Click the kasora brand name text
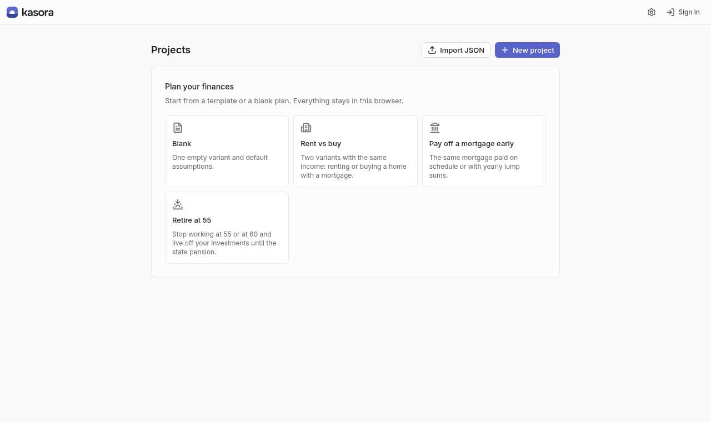 pyautogui.click(x=38, y=12)
